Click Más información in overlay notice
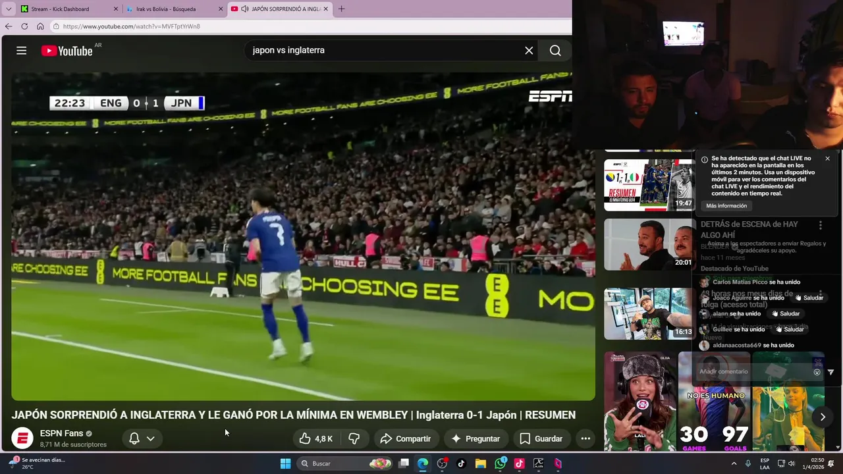 pos(726,206)
